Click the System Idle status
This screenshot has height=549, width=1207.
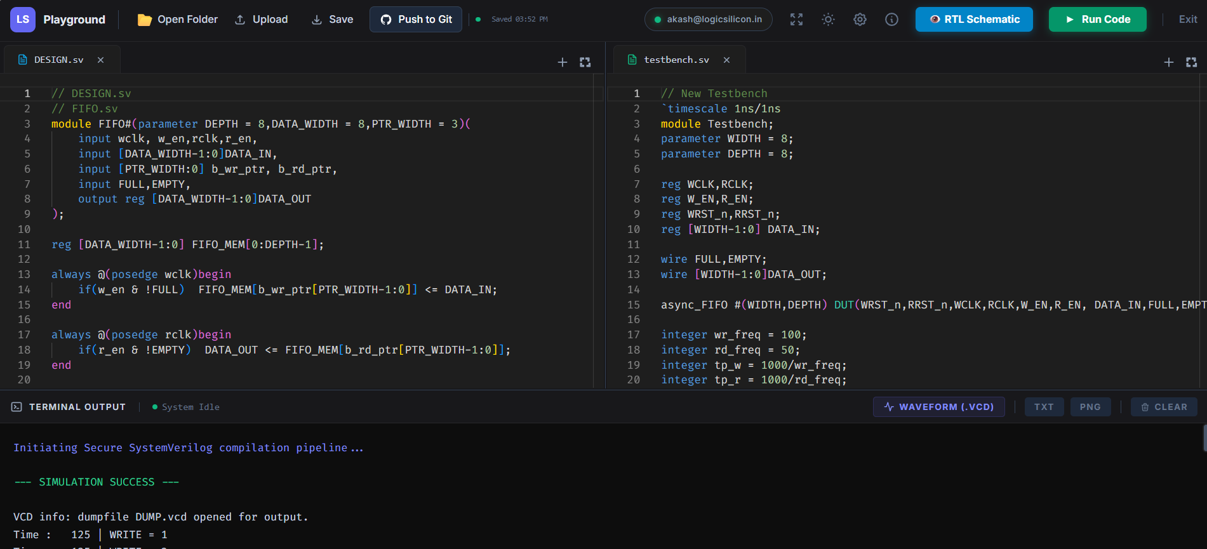coord(186,407)
